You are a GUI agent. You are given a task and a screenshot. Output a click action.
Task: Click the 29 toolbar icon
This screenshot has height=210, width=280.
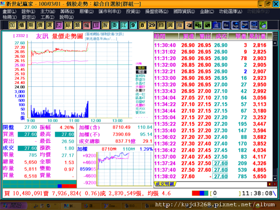(x=152, y=25)
